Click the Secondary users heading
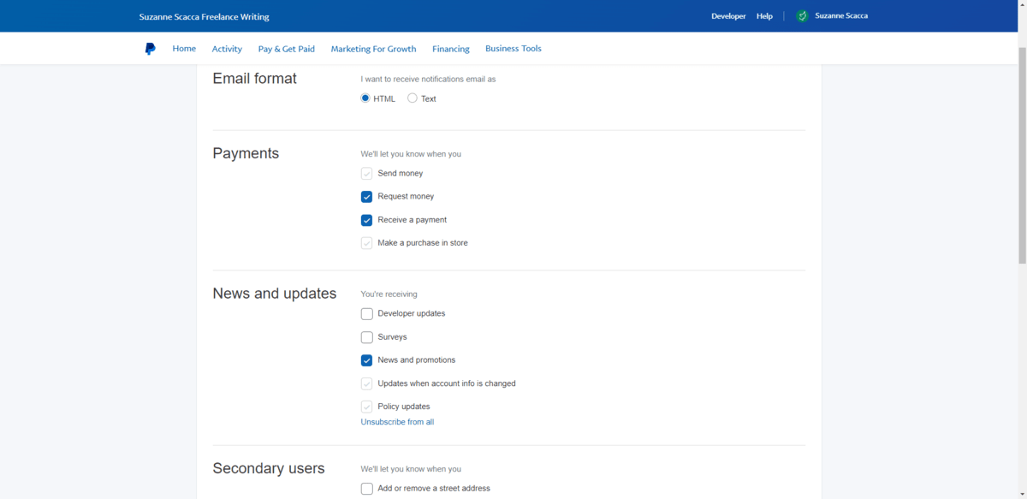Image resolution: width=1027 pixels, height=499 pixels. (269, 469)
